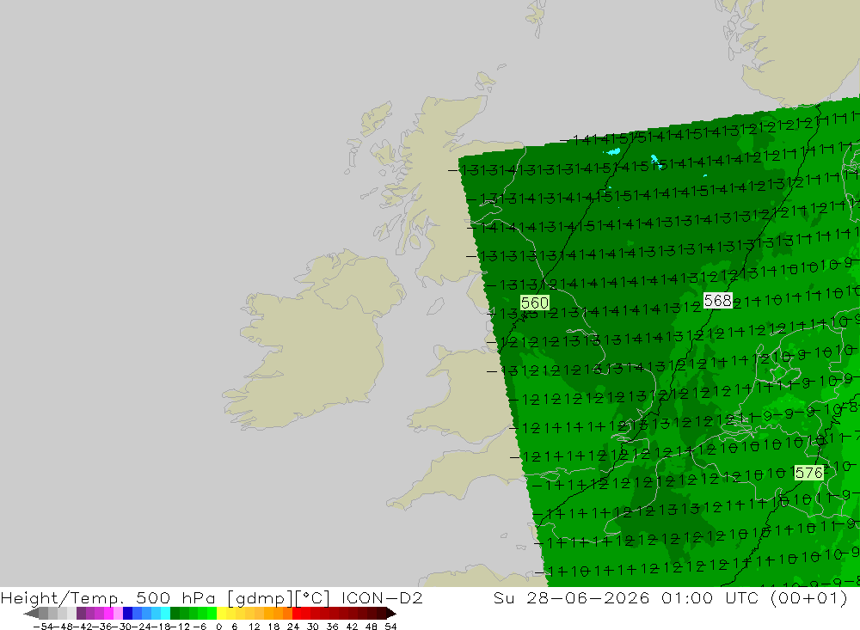Image resolution: width=860 pixels, height=630 pixels.
Task: Select the cyan -18 legend swatch
Action: pyautogui.click(x=165, y=613)
